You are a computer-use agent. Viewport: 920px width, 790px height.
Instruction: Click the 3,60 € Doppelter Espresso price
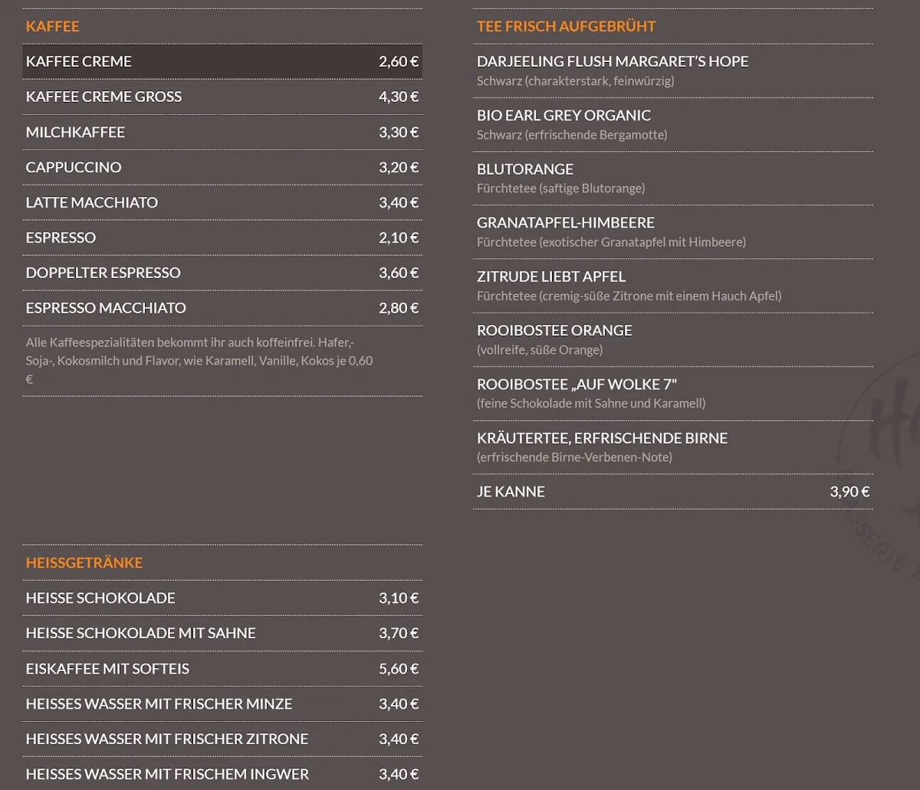tap(399, 273)
